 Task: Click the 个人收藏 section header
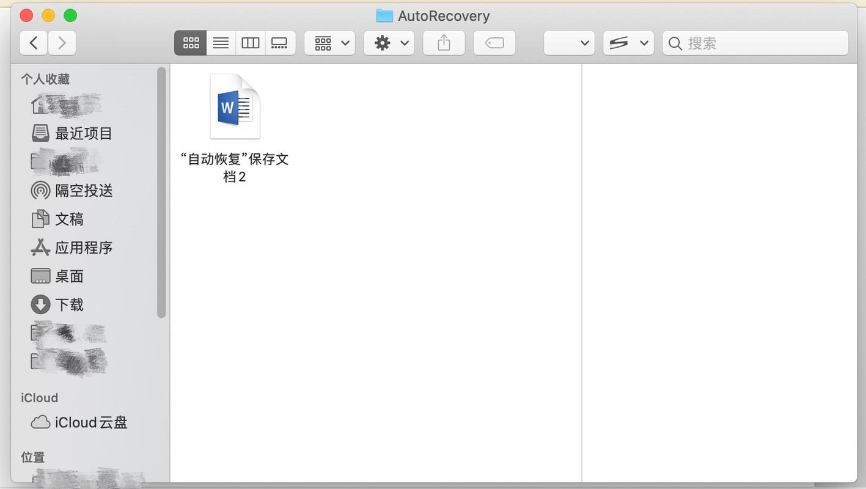[x=45, y=79]
